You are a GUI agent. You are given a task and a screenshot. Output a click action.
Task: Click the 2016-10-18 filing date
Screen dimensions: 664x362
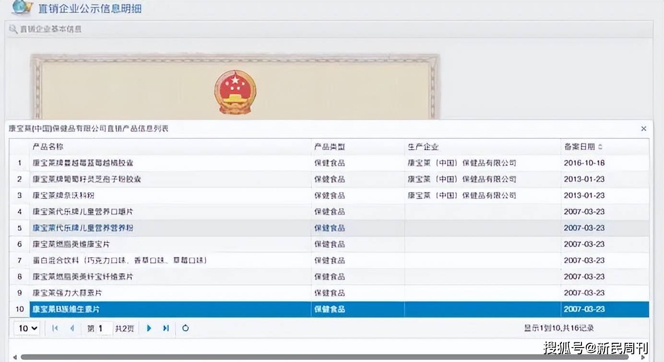[584, 163]
